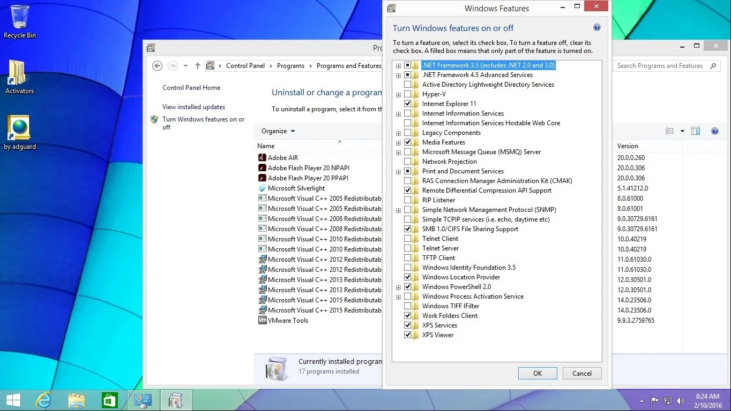Select the Windows Identity Foundation 3.5 row
Screen dimensions: 731x411
[469, 268]
